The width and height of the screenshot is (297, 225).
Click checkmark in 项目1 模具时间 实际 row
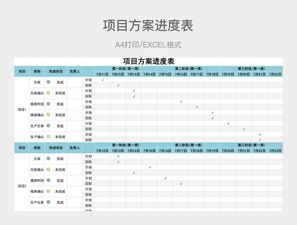coord(197,107)
